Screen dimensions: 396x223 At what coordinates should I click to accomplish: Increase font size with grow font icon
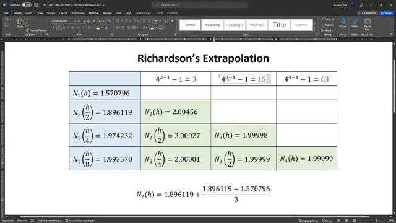88,21
